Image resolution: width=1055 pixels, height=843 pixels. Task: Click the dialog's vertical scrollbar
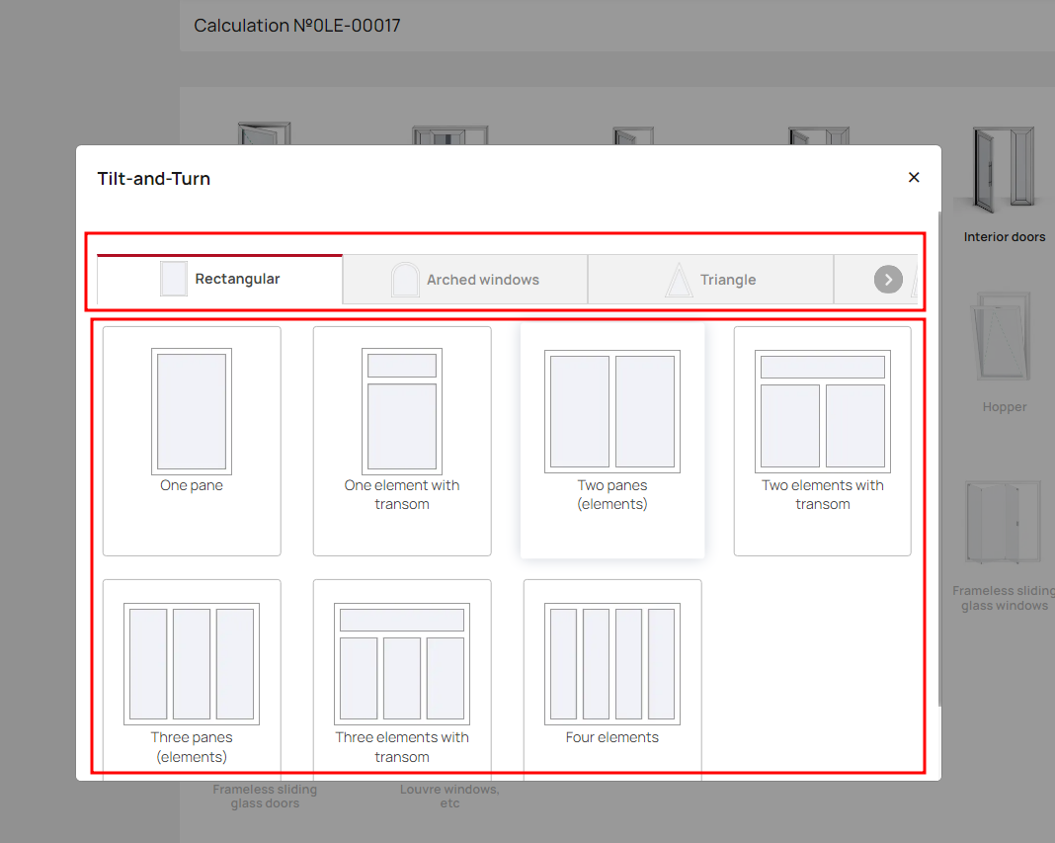939,460
